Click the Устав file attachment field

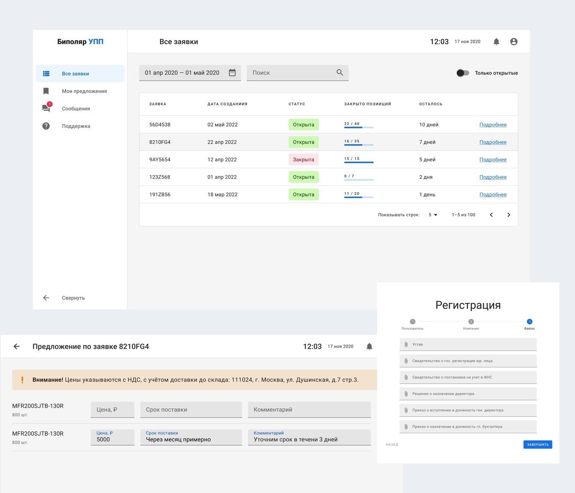pyautogui.click(x=468, y=345)
